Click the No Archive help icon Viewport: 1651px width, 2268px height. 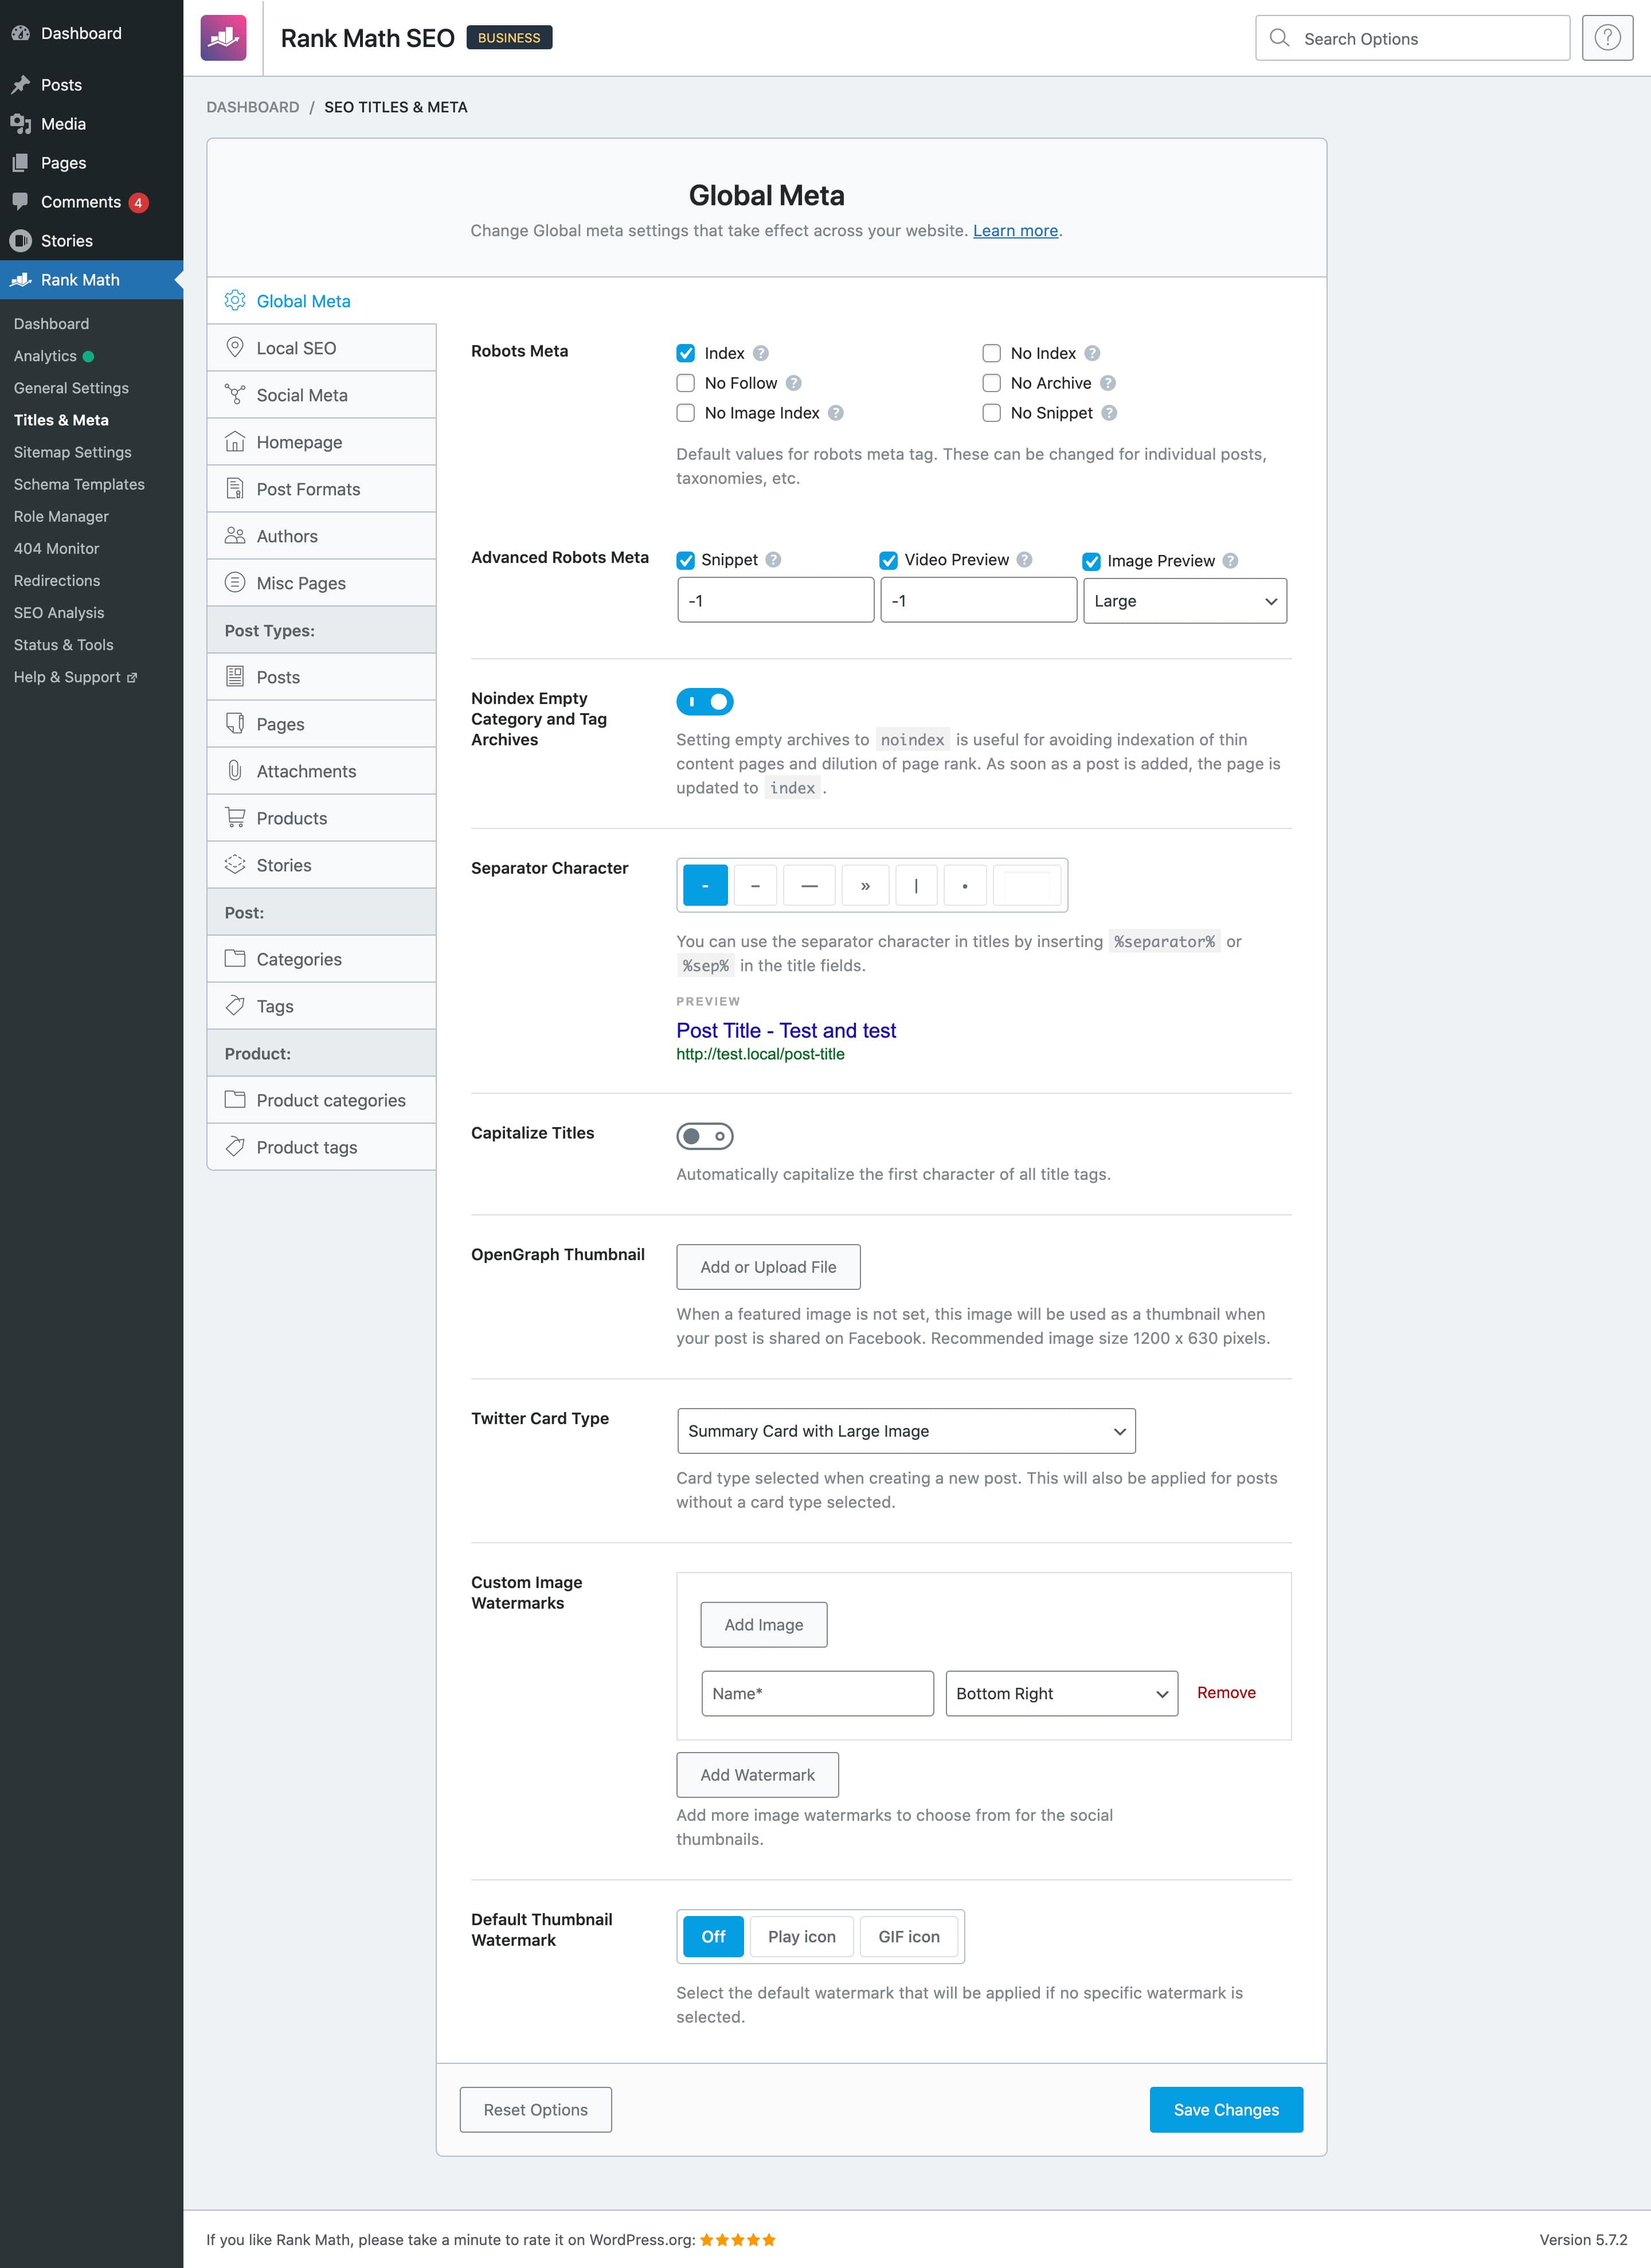click(x=1108, y=383)
